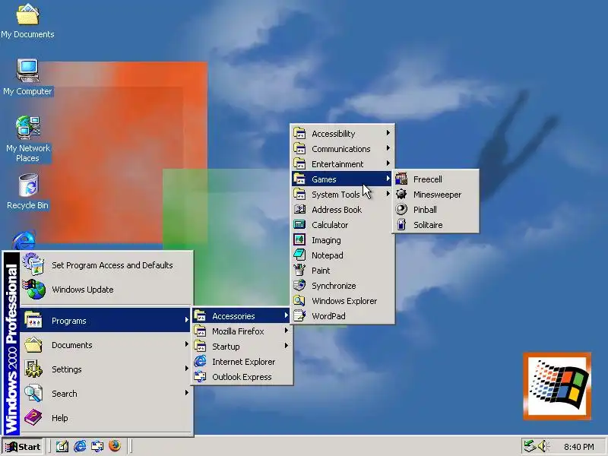The height and width of the screenshot is (456, 608).
Task: Click the Windows Explorer text label
Action: [x=344, y=301]
